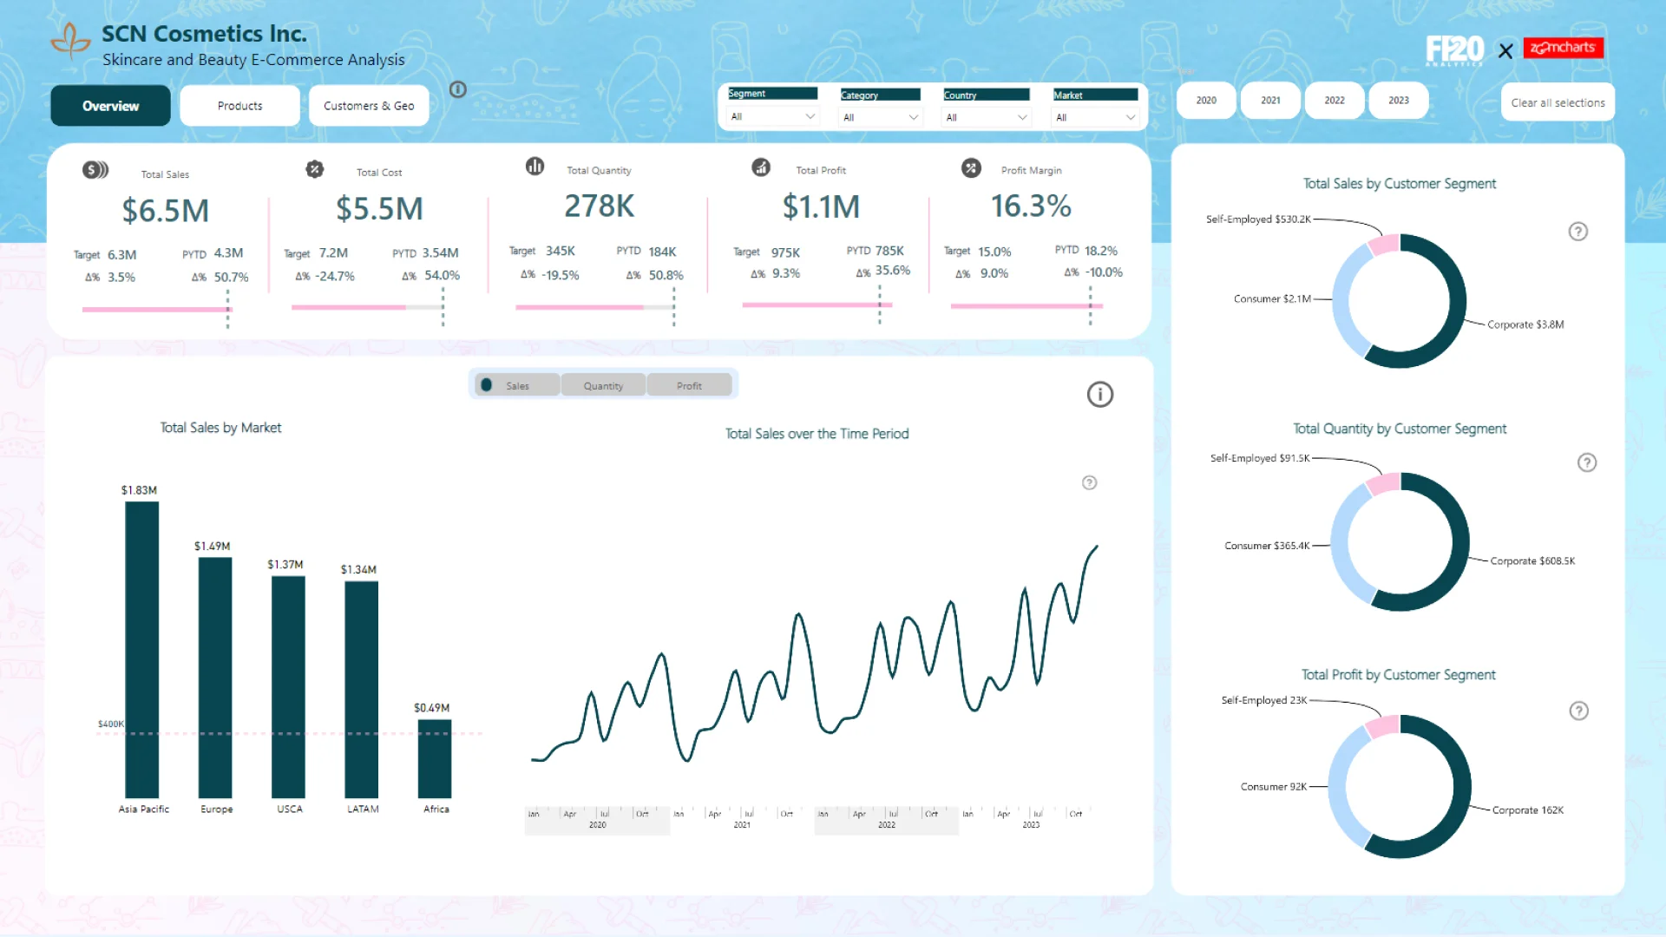Click the Consumer $2.1M label
Screen dimensions: 1666x937
pos(1272,298)
